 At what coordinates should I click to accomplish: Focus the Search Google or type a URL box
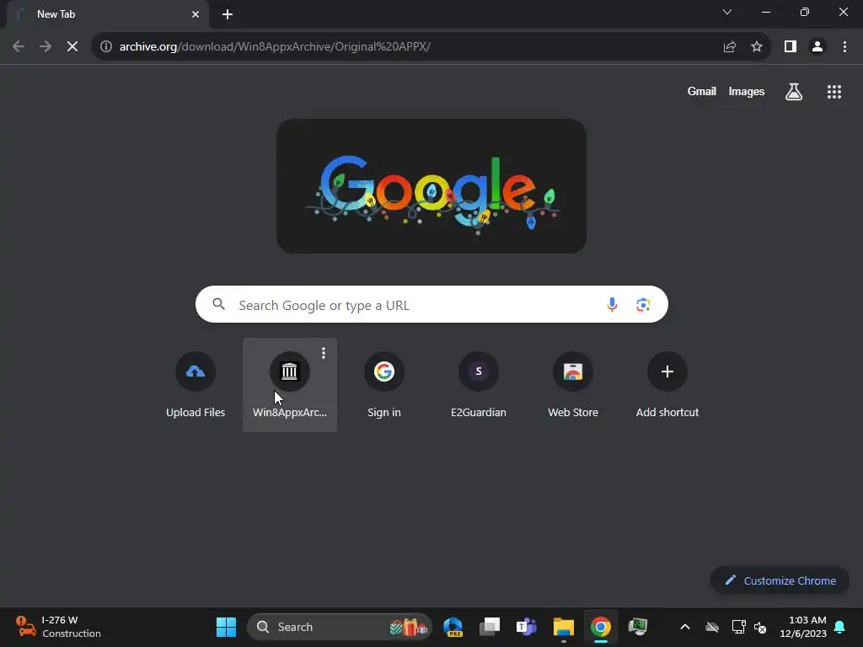pyautogui.click(x=431, y=304)
